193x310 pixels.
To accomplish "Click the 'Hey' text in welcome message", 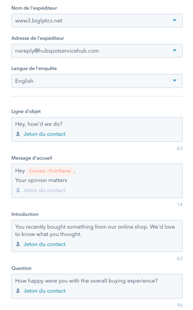I will [20, 171].
